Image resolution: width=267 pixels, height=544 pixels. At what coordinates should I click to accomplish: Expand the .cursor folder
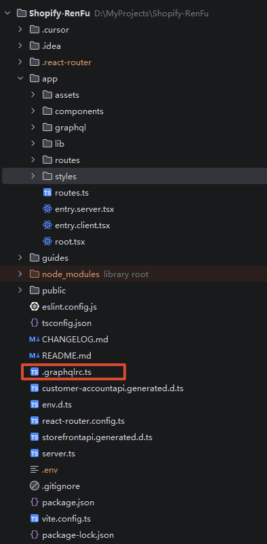20,30
